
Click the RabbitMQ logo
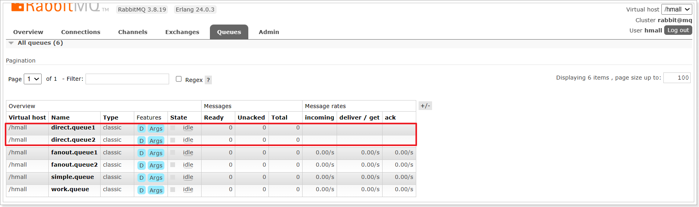[x=59, y=7]
